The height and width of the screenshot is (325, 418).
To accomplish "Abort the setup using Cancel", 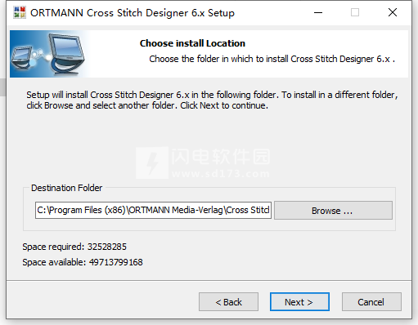I will pos(371,302).
